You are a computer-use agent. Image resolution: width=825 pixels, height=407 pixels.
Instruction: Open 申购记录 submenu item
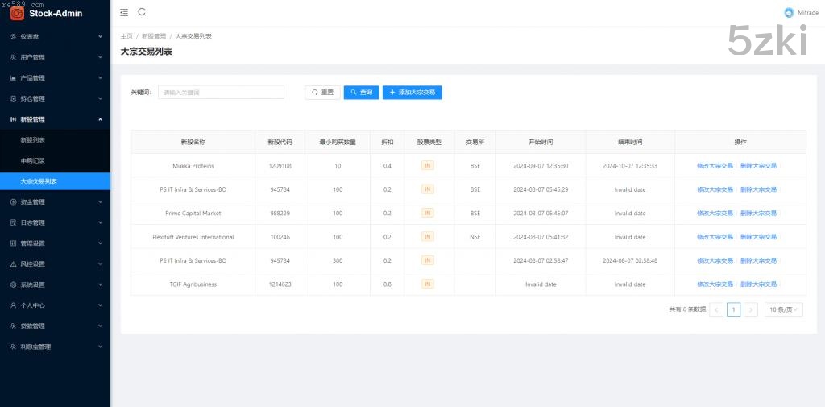[33, 160]
